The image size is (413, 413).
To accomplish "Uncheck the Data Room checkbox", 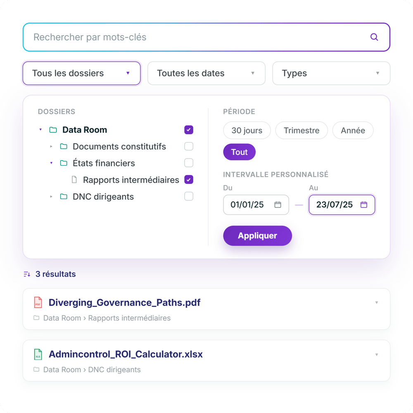I will pyautogui.click(x=189, y=130).
